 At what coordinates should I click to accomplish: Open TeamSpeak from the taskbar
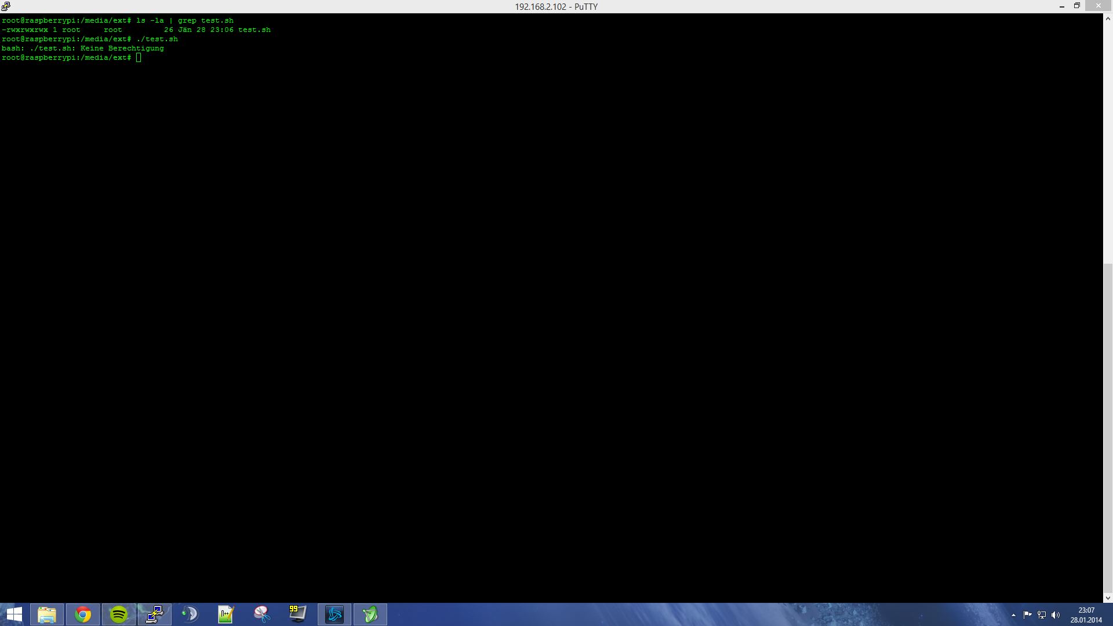click(x=190, y=614)
